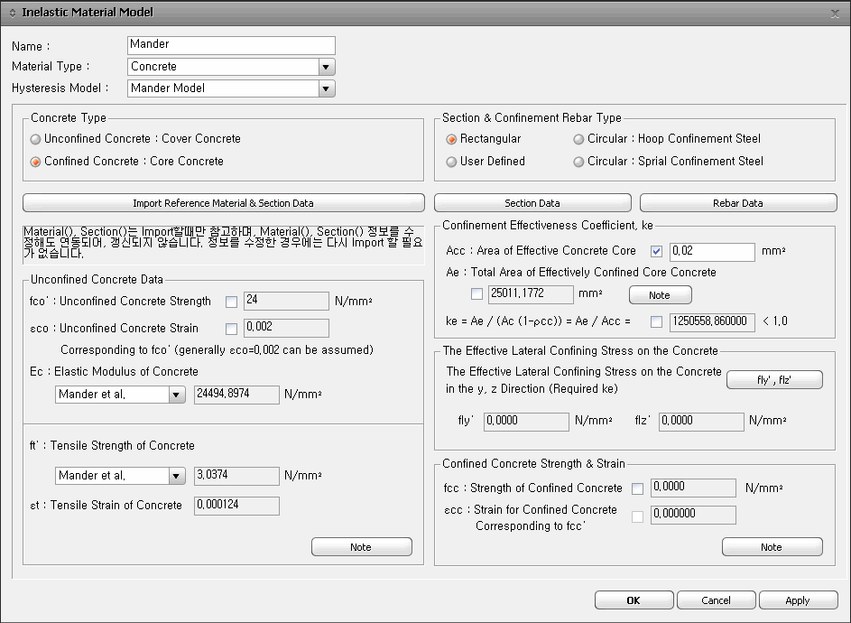Toggle the fcc Strength of Confined Concrete checkbox
This screenshot has width=851, height=623.
point(638,488)
